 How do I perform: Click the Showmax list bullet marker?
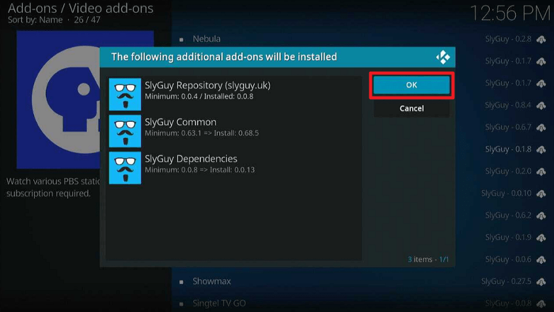(x=181, y=282)
